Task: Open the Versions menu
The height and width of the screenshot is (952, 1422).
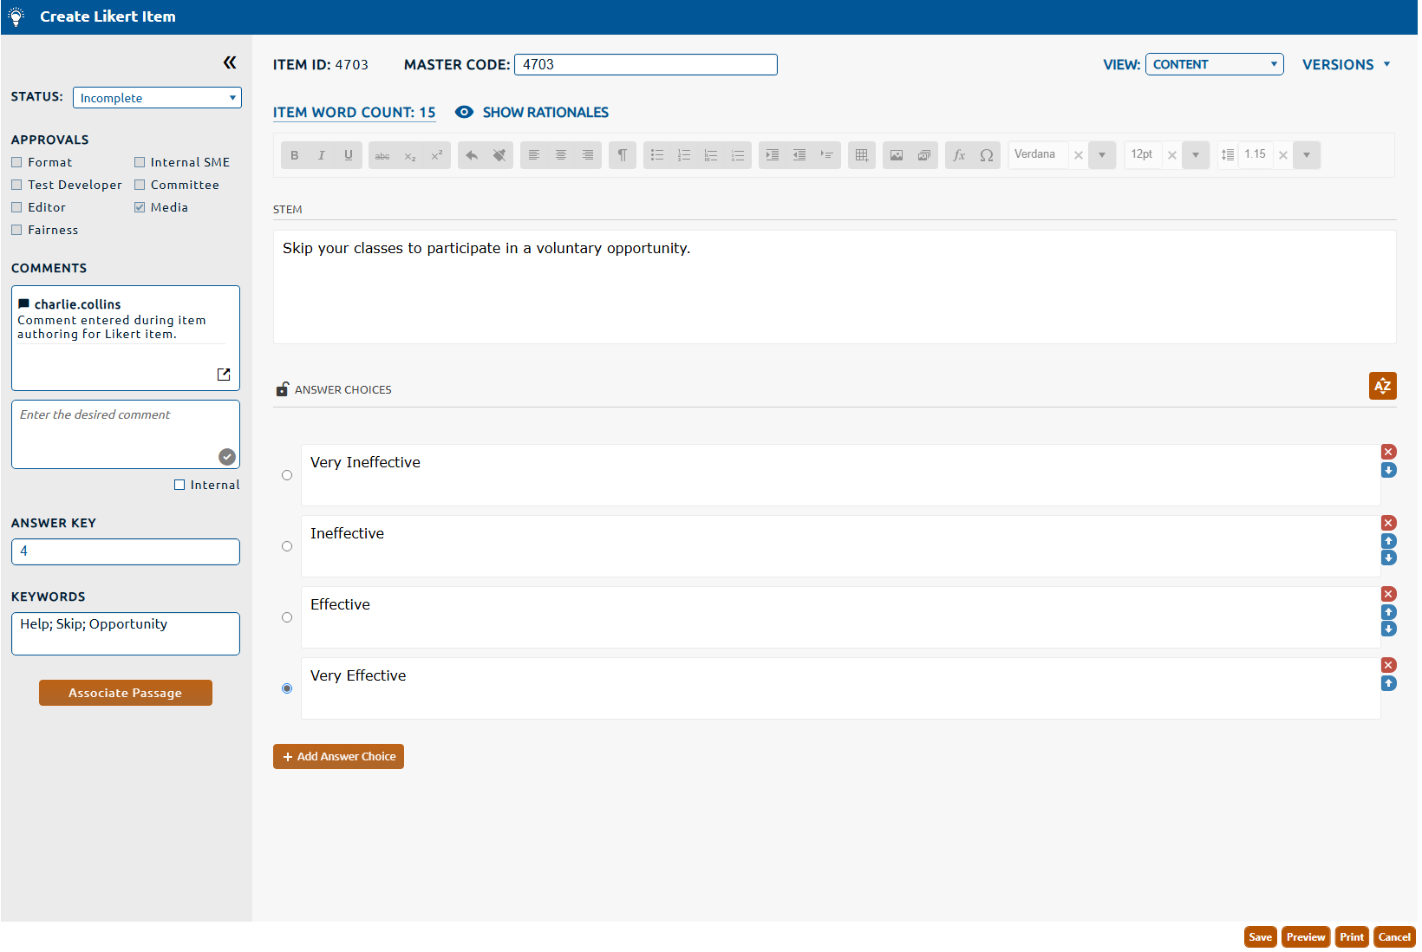Action: coord(1346,64)
